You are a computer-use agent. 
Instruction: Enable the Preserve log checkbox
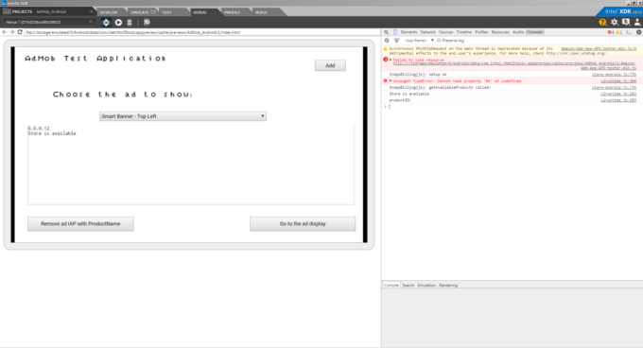439,40
